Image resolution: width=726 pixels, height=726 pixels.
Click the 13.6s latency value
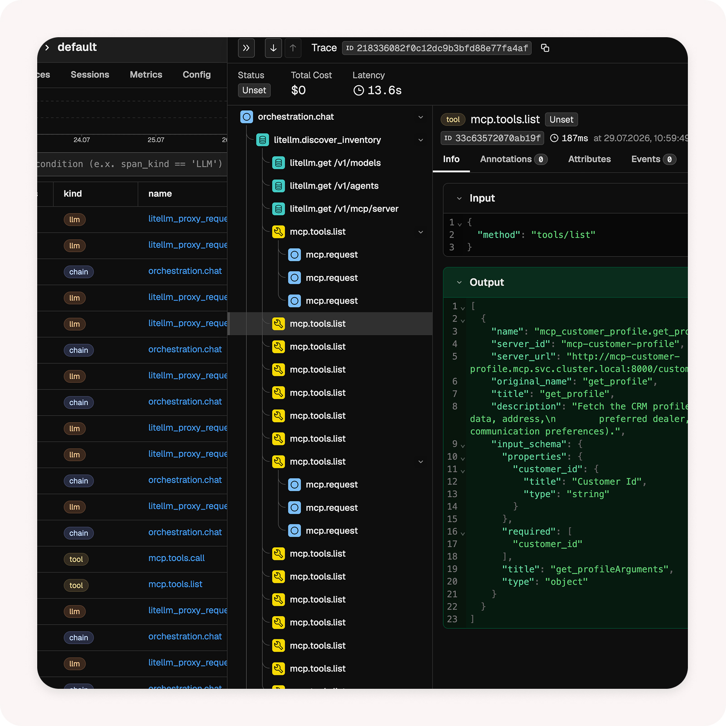(x=384, y=90)
